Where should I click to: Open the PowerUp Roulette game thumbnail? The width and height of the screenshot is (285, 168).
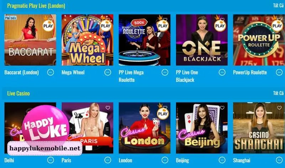point(259,40)
